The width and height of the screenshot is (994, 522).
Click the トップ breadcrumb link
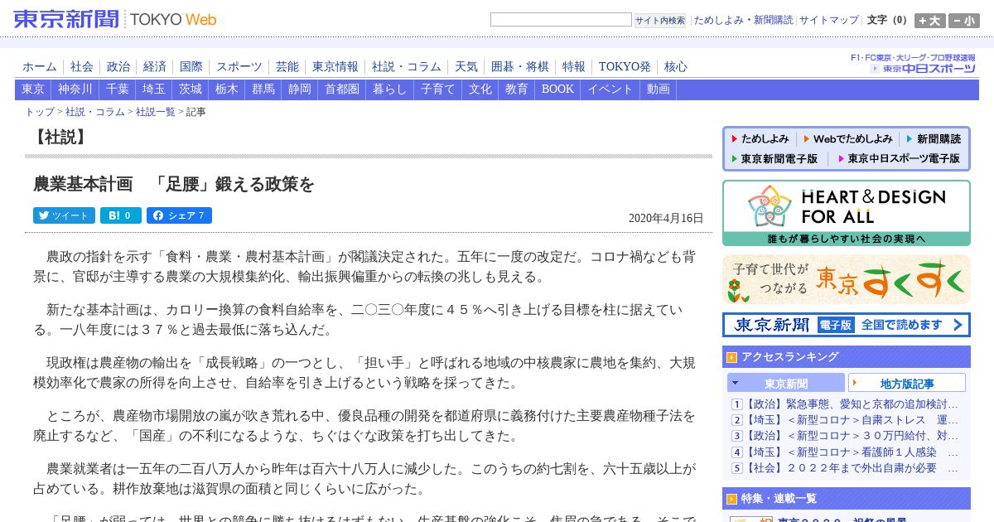coord(40,112)
